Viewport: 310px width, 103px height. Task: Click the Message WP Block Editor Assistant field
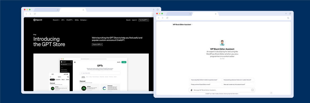[222, 90]
